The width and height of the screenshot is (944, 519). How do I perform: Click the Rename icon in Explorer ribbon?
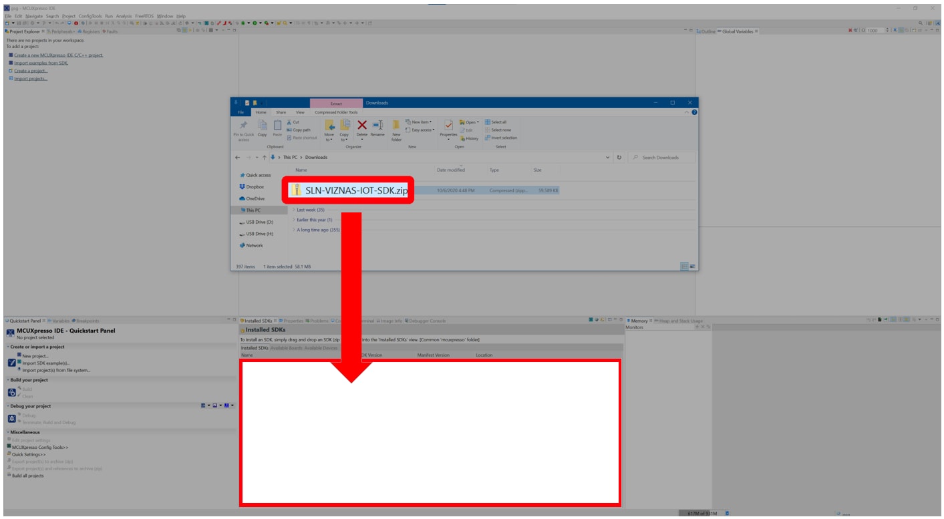pos(377,126)
